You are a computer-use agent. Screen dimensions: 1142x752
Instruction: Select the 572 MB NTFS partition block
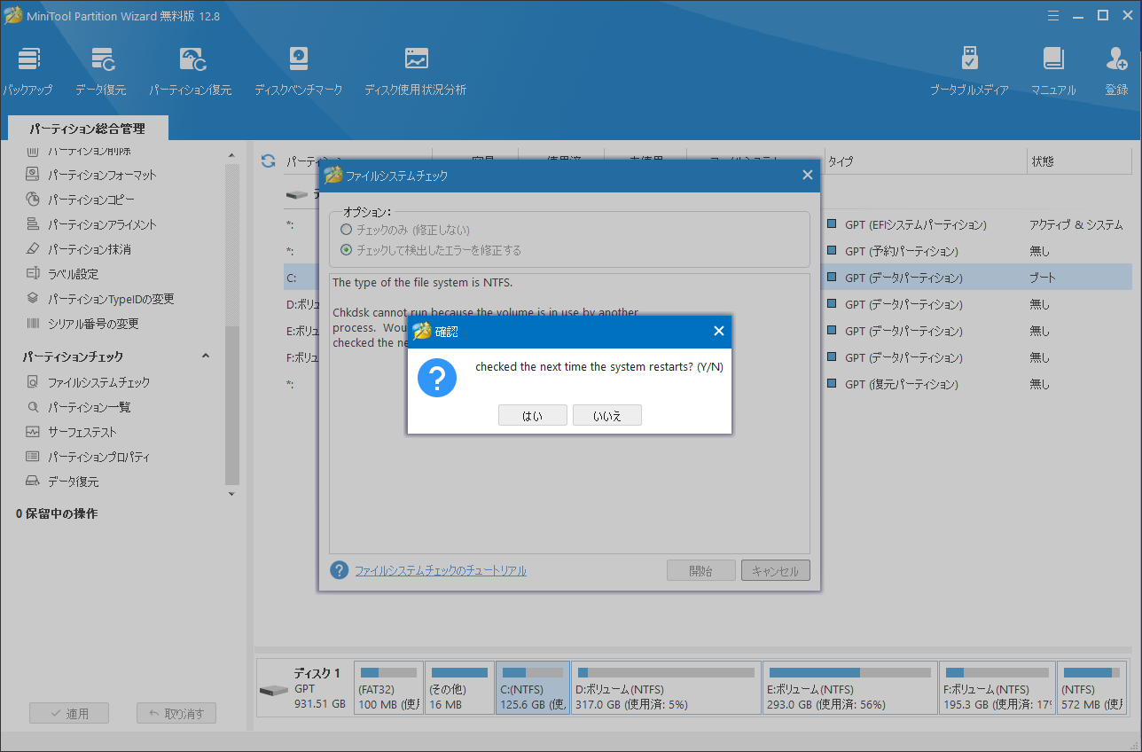point(1091,687)
